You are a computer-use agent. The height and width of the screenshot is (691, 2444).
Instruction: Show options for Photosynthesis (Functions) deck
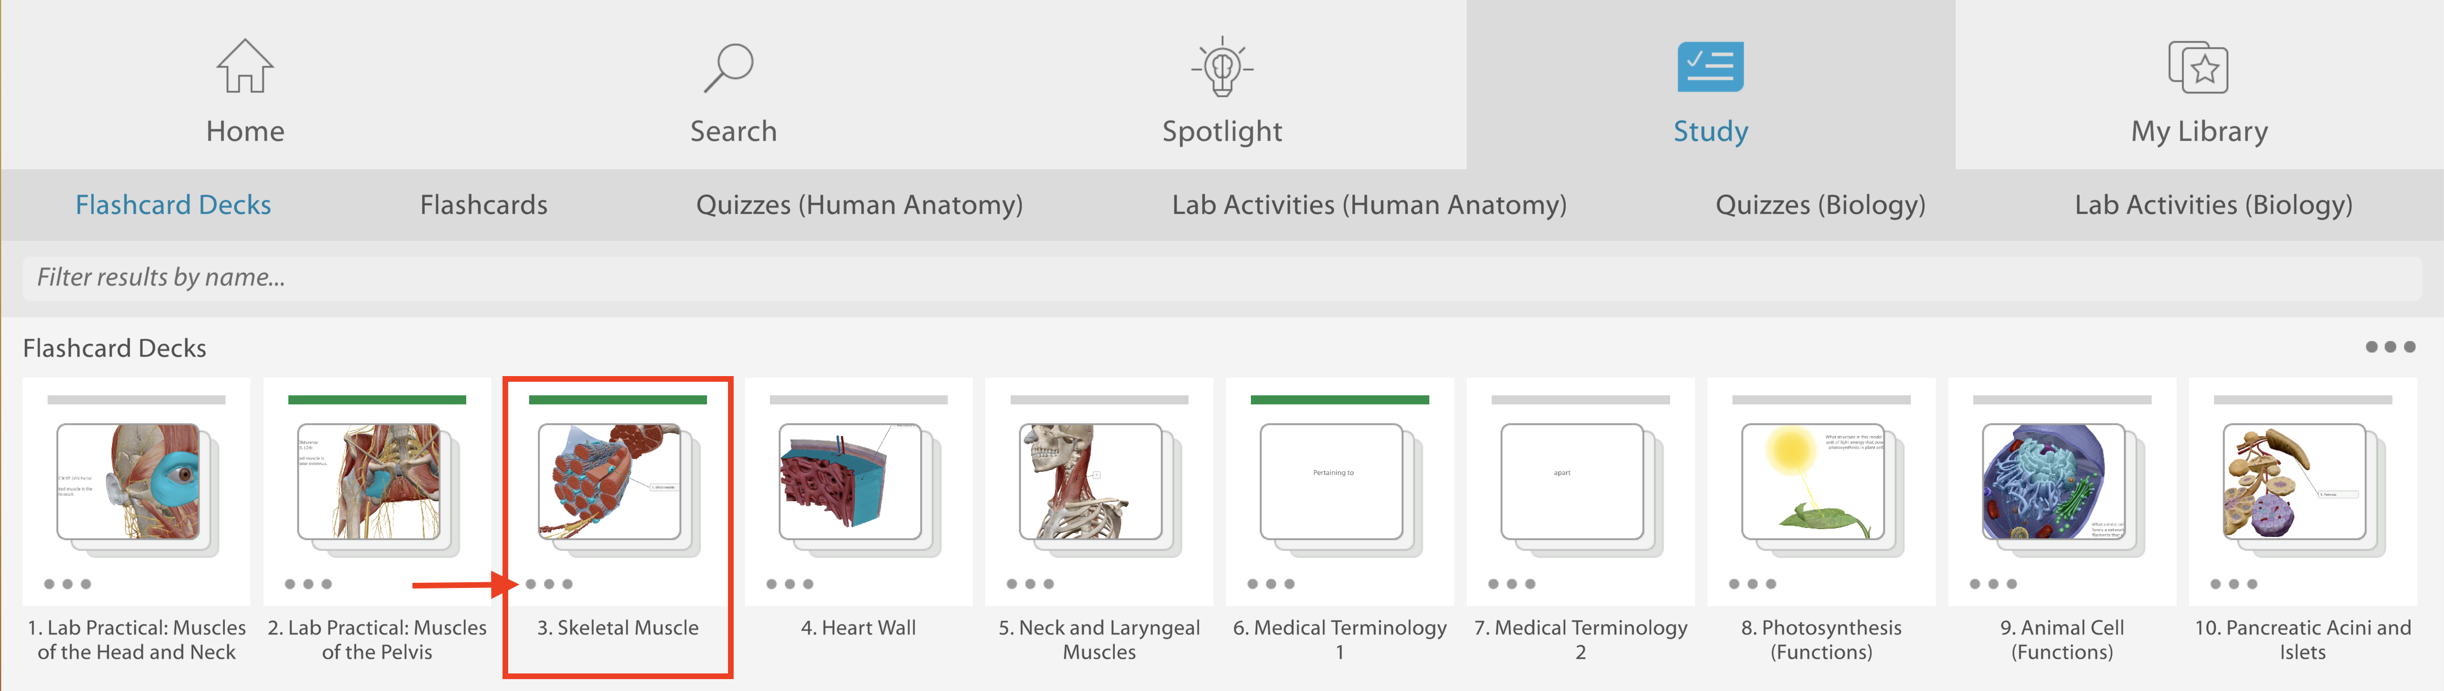point(1751,585)
